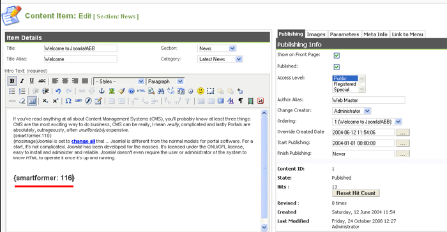Switch to the Parameters tab
This screenshot has height=232, width=447.
344,34
